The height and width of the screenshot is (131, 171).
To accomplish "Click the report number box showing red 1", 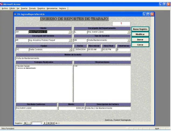I will pos(121,24).
